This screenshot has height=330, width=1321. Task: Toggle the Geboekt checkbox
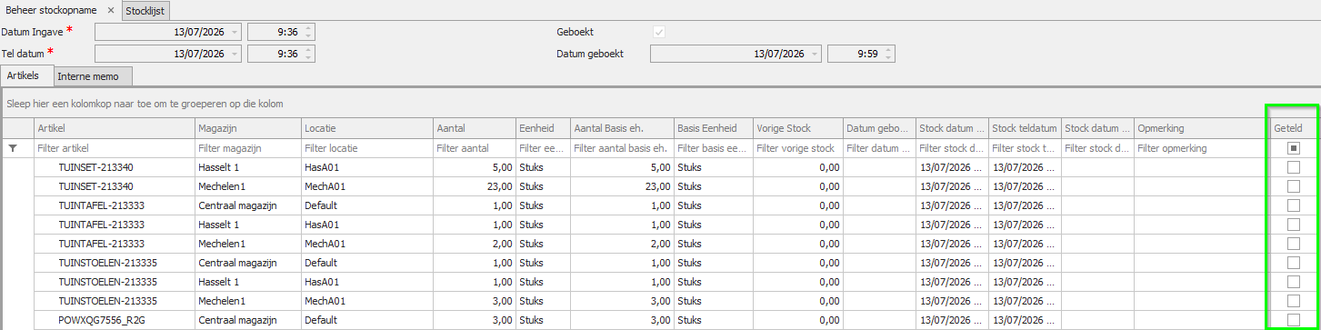coord(659,32)
